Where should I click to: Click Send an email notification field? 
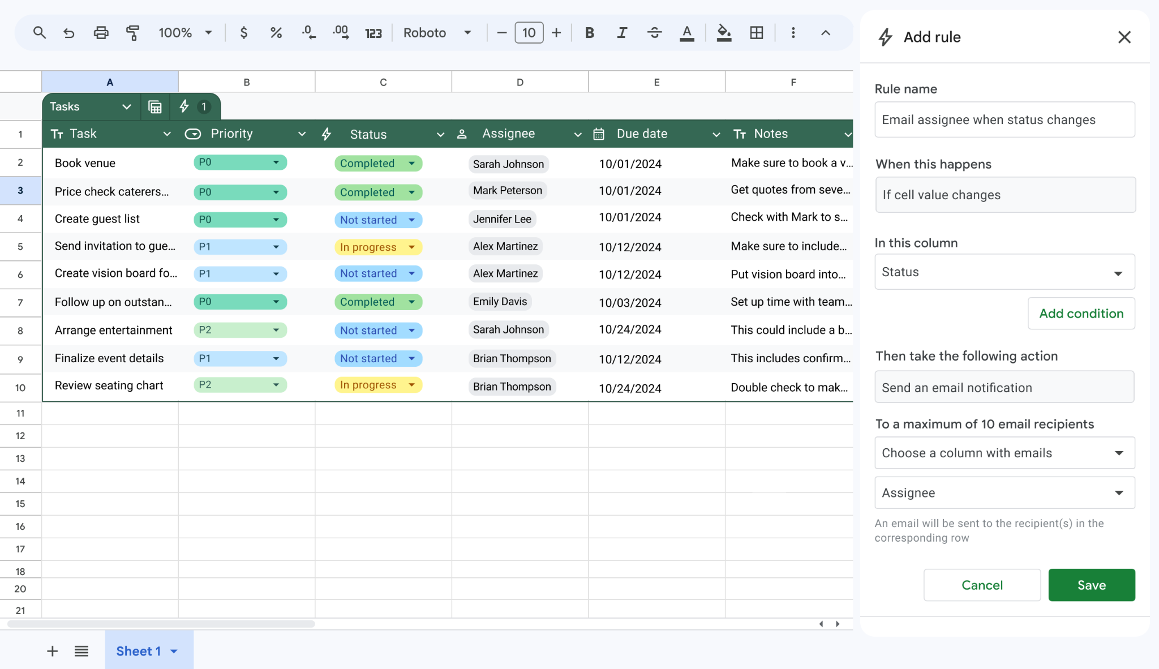point(1004,387)
